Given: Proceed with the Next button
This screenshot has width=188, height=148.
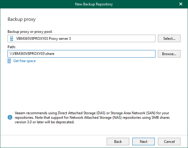Looking at the screenshot, I should [143, 141].
